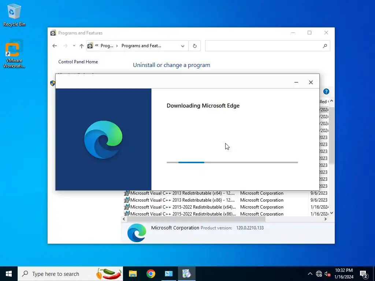Go up one folder level

82,46
